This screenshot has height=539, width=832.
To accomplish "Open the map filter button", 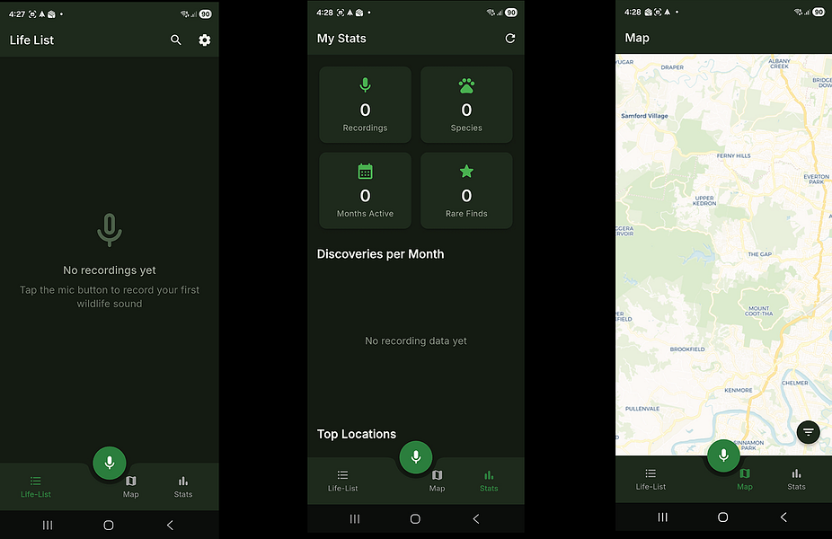I will coord(808,432).
